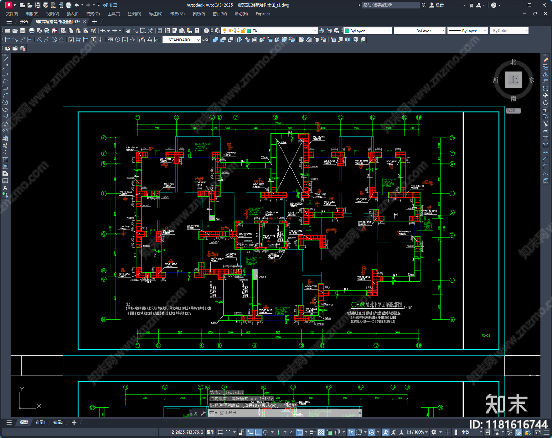Select the Hatch tool
This screenshot has height=438, width=552.
tap(5, 159)
